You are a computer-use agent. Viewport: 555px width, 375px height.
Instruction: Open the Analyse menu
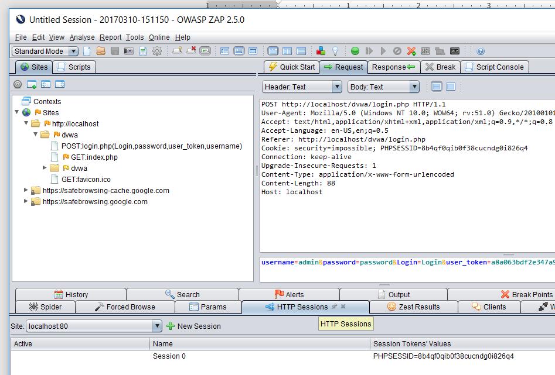tap(82, 37)
